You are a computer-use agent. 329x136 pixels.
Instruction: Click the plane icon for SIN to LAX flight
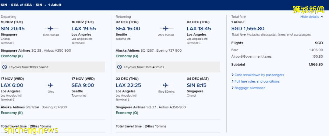[51, 29]
